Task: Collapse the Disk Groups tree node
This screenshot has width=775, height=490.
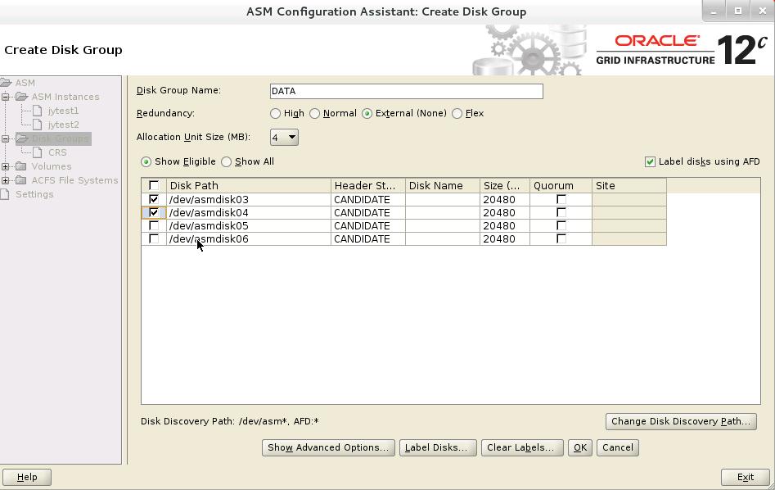Action: point(6,138)
